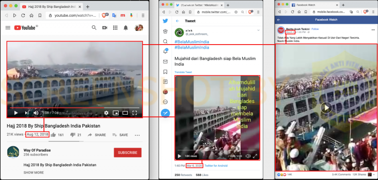This screenshot has width=378, height=180.
Task: Open Facebook post options ellipsis
Action: point(373,30)
